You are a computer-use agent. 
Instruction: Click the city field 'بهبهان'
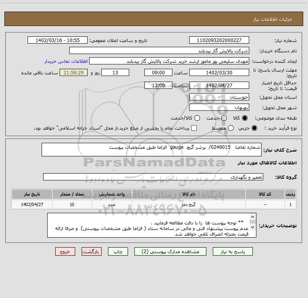[219, 107]
